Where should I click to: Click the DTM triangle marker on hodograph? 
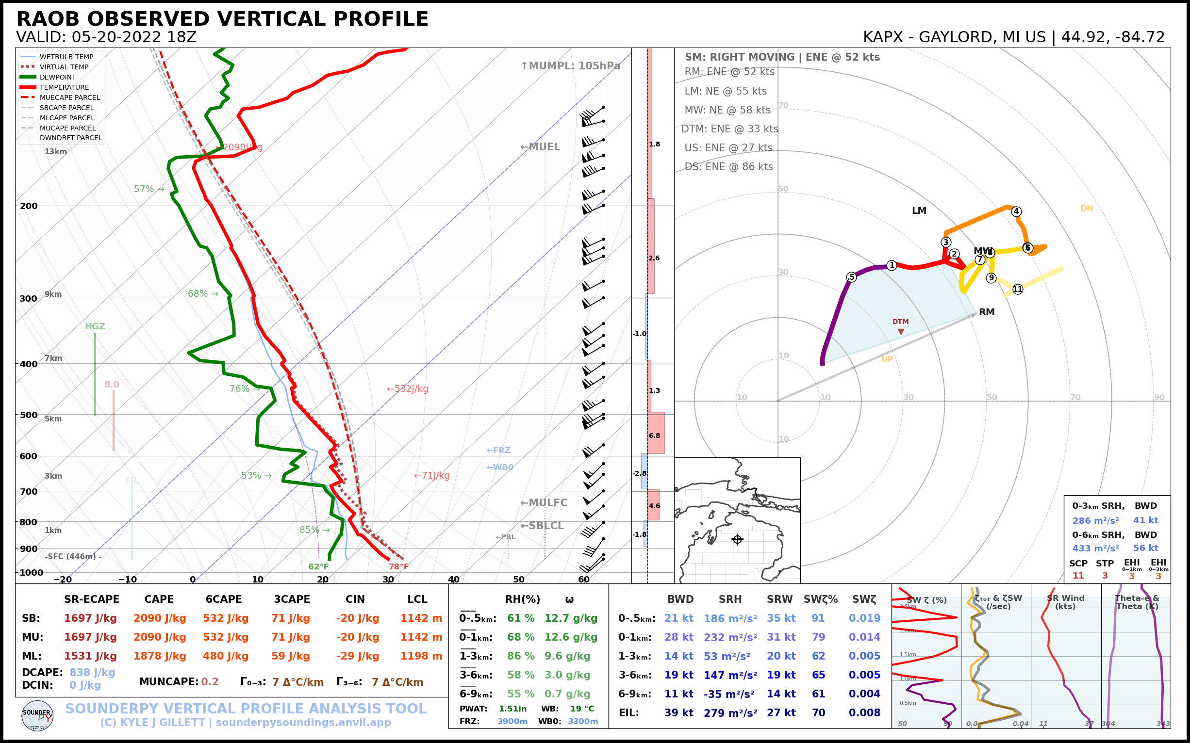click(900, 332)
